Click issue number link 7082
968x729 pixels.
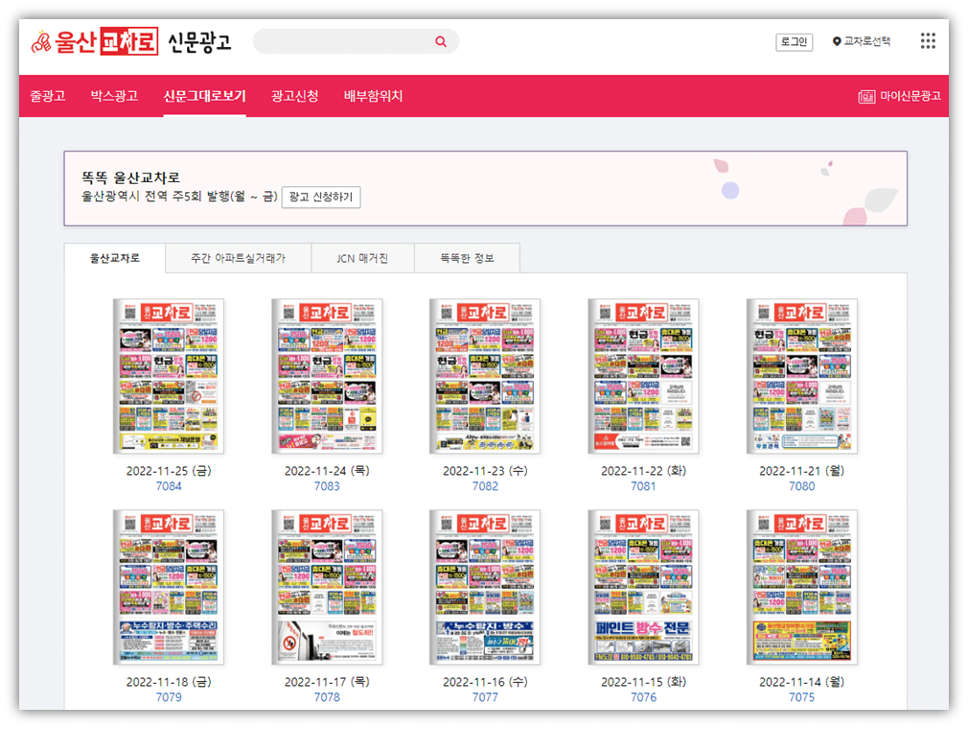pos(485,486)
